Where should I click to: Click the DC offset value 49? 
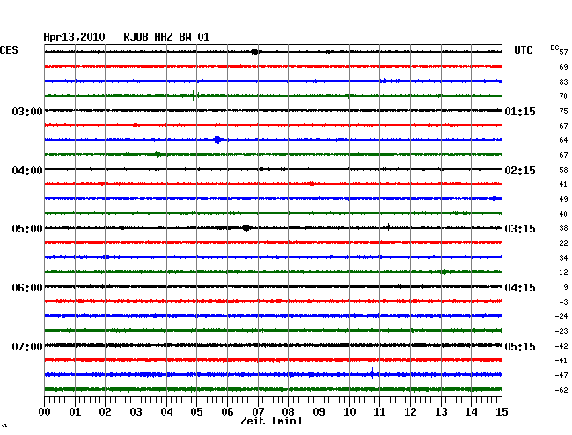pos(563,199)
